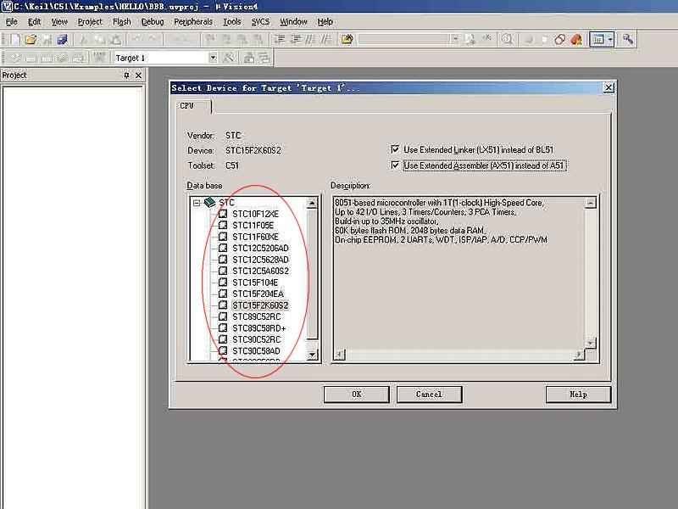The width and height of the screenshot is (678, 509).
Task: Open Manage Multi-Project Workspace icon
Action: click(264, 58)
